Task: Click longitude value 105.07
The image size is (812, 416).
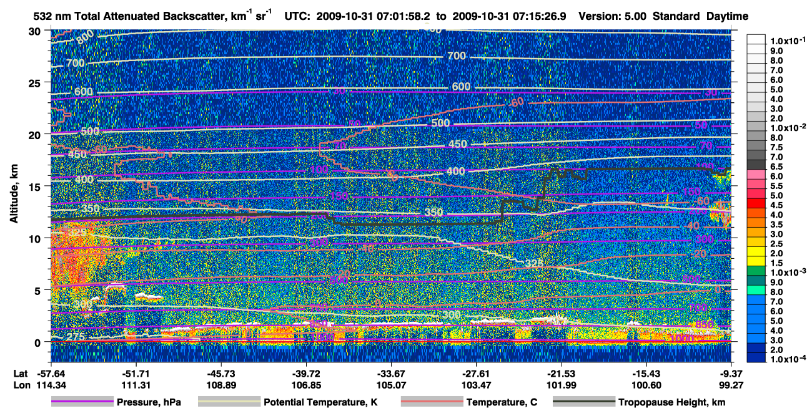Action: (x=391, y=385)
